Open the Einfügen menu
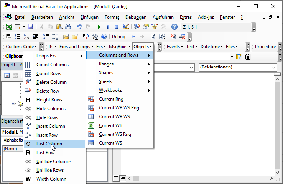 (x=89, y=17)
